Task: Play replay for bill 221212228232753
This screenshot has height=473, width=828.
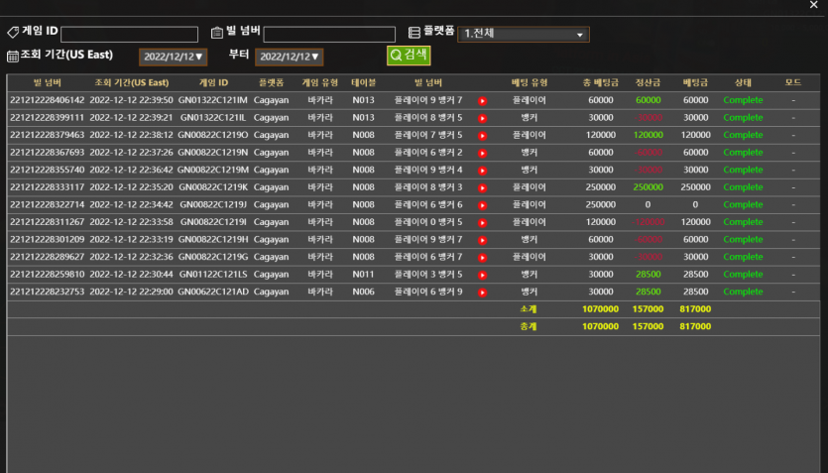Action: coord(482,293)
